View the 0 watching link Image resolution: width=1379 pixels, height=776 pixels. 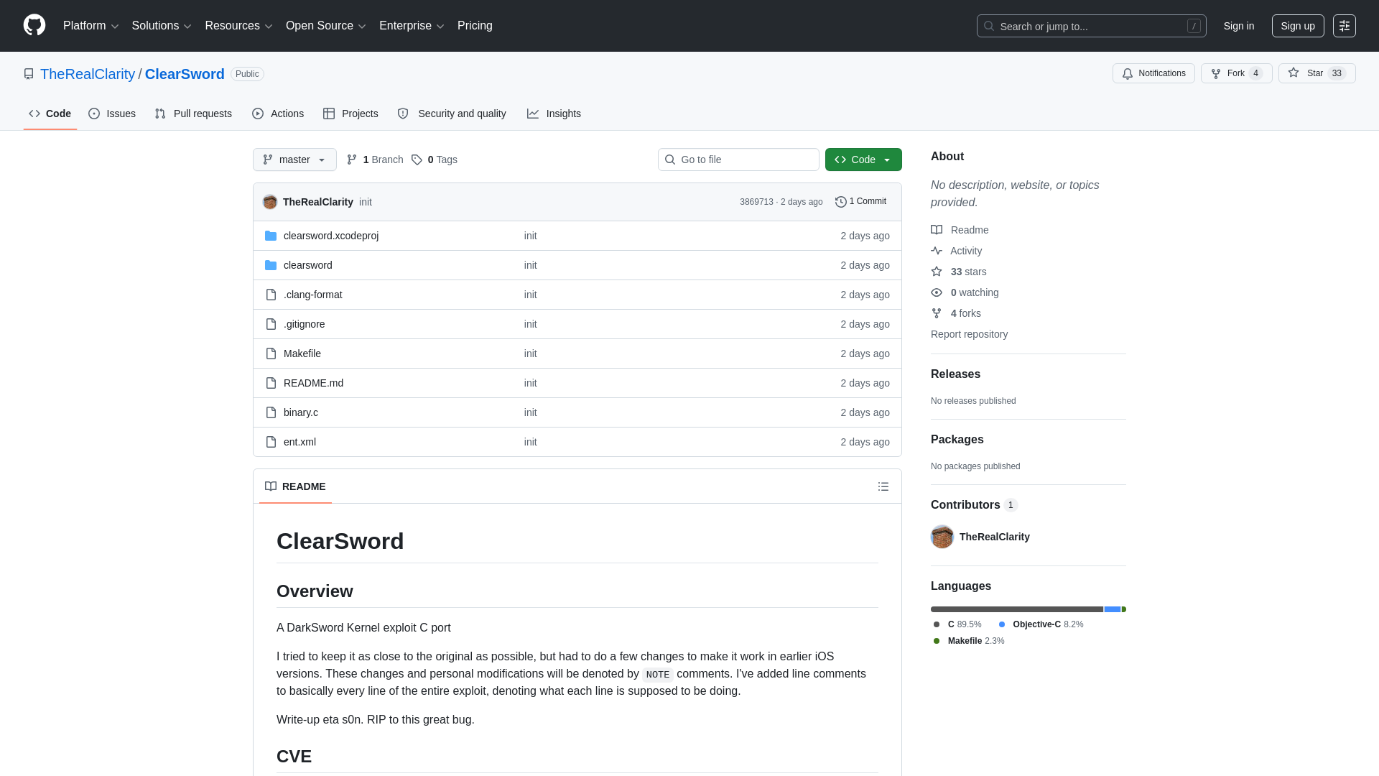tap(965, 292)
